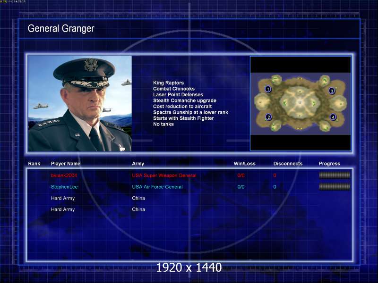Screen dimensions: 378x283
Task: Click the bkrank2004 loading progress bar
Action: coord(335,175)
